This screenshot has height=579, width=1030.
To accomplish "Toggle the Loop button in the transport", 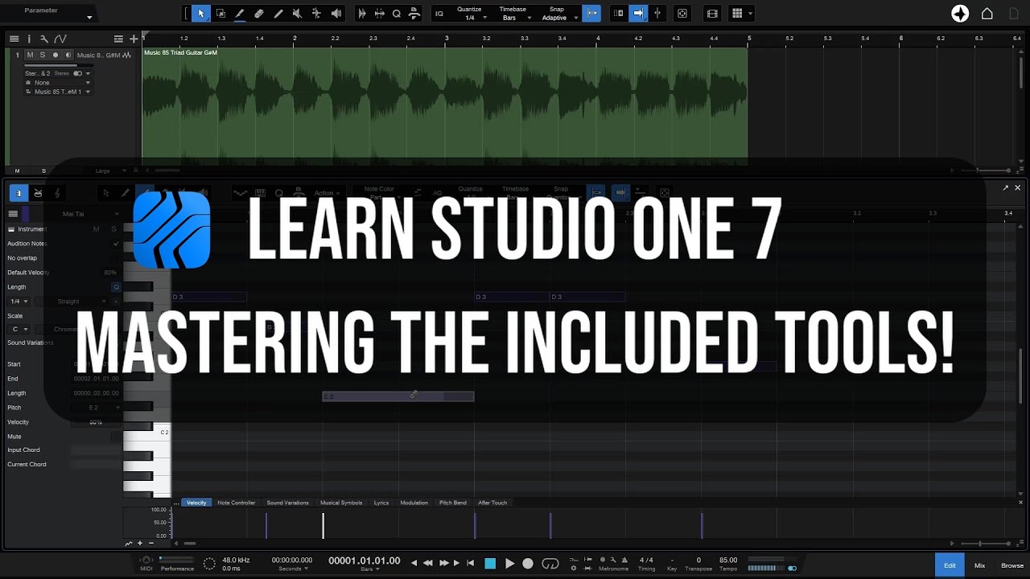I will (x=550, y=564).
